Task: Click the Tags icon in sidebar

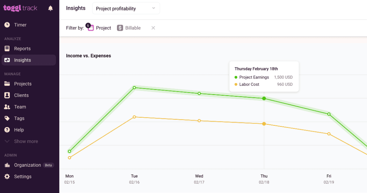Action: point(7,118)
